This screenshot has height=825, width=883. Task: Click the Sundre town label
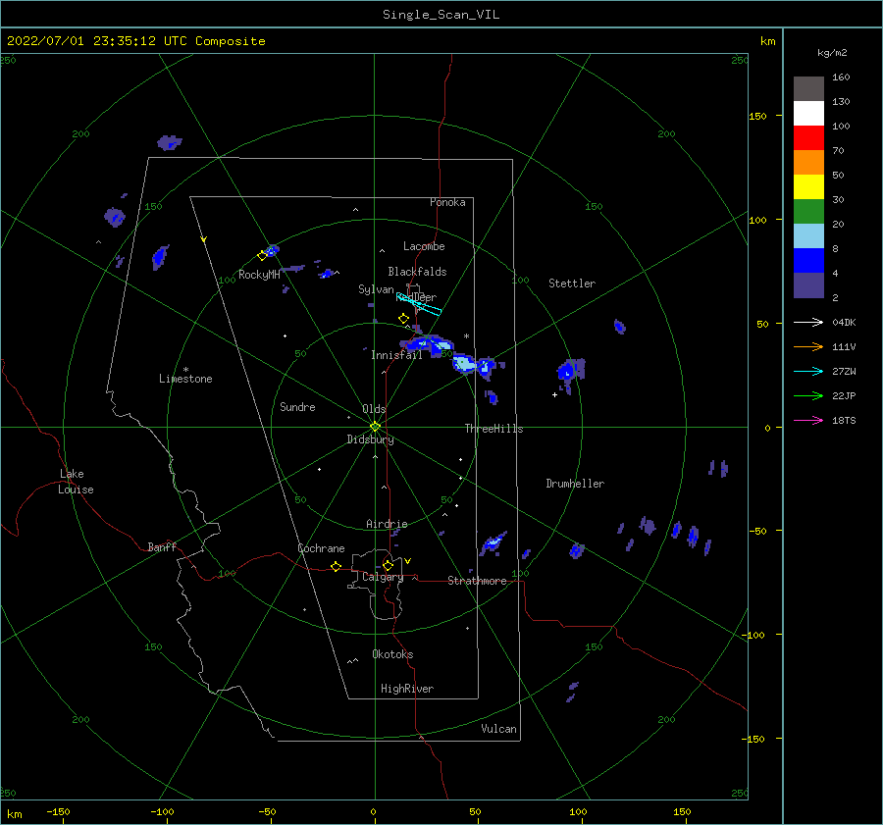coord(297,406)
